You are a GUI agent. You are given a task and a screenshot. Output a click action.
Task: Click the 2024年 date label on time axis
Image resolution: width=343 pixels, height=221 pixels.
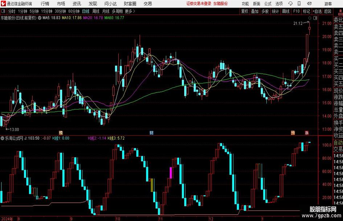click(7, 219)
